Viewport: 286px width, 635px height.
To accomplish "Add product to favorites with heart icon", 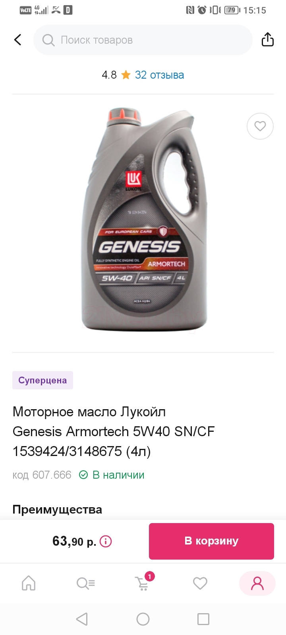I will click(260, 126).
